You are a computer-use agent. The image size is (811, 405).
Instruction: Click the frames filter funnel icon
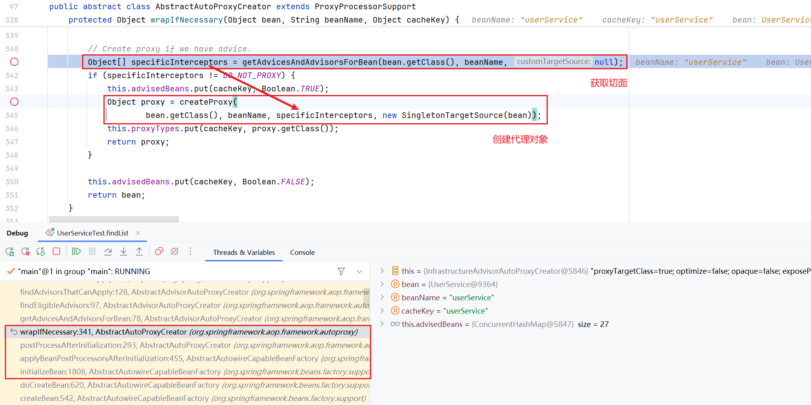(x=341, y=271)
